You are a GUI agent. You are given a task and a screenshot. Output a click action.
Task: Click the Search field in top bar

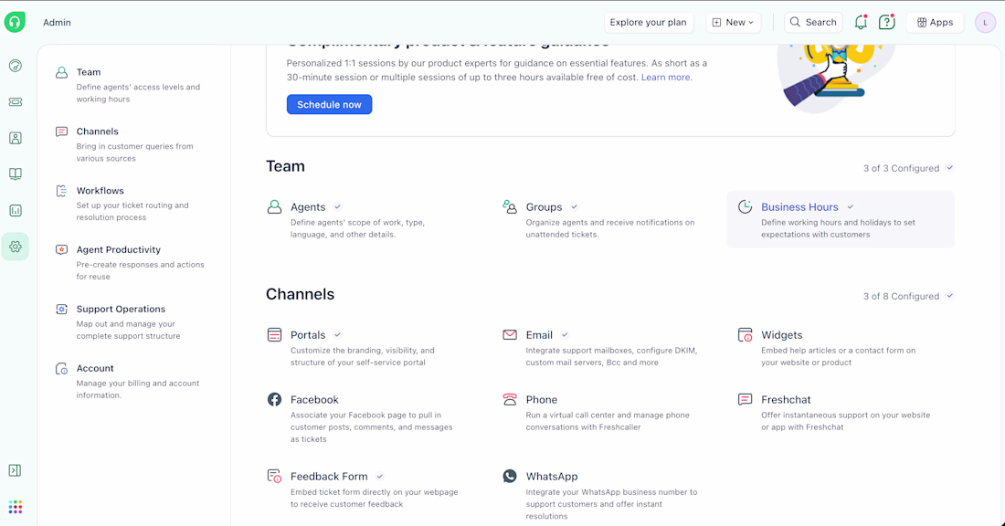(x=813, y=22)
